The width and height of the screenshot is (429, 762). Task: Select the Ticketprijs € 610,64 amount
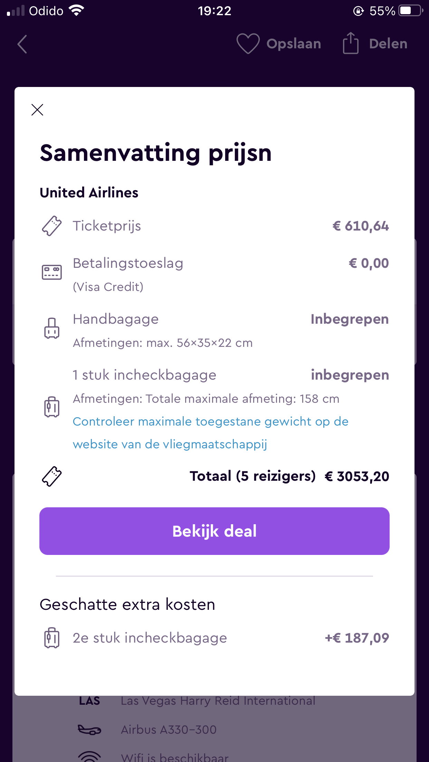pyautogui.click(x=360, y=226)
